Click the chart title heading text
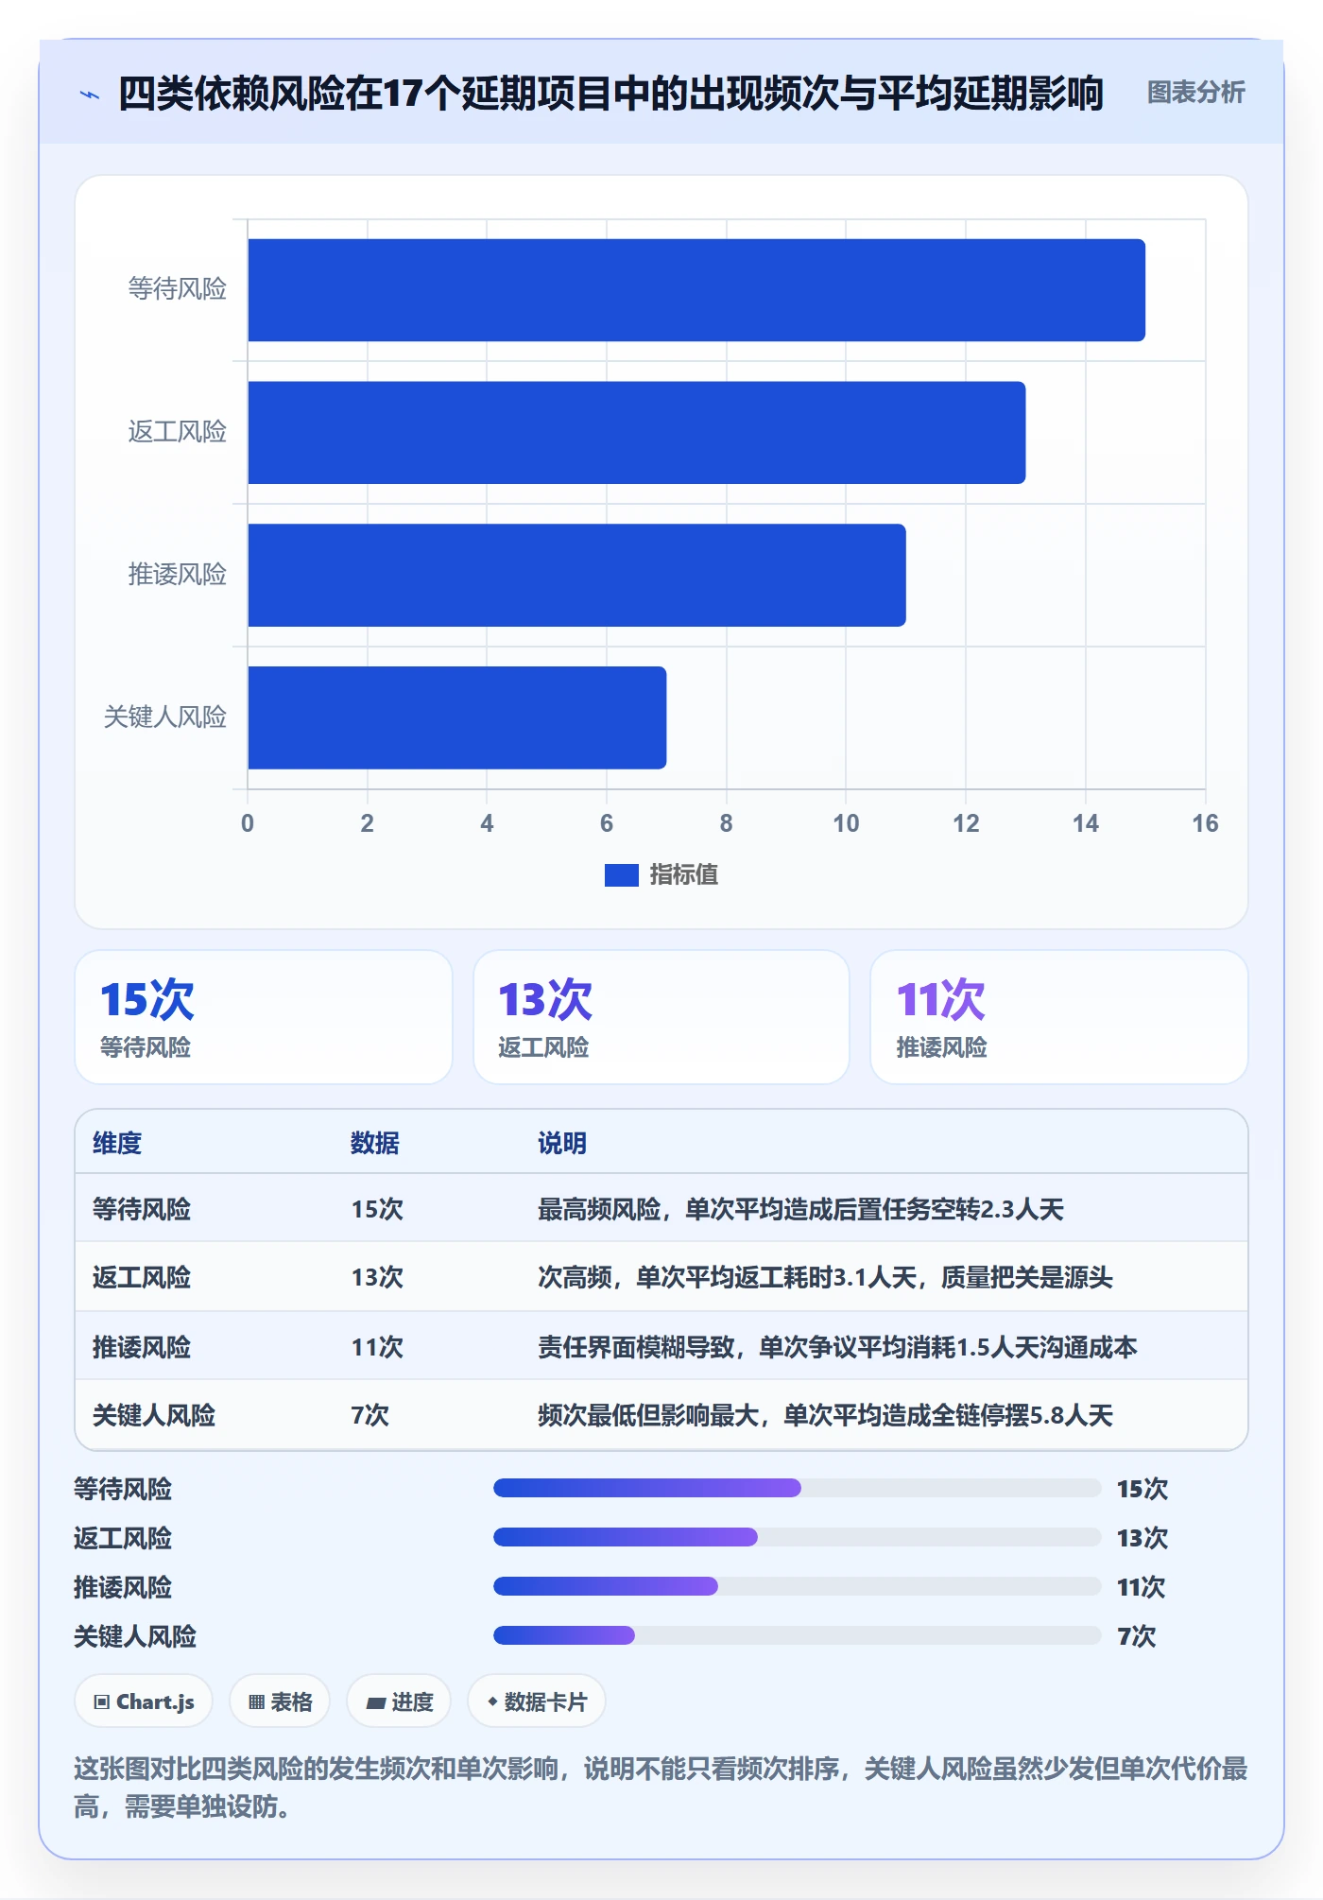The image size is (1323, 1900). click(610, 94)
